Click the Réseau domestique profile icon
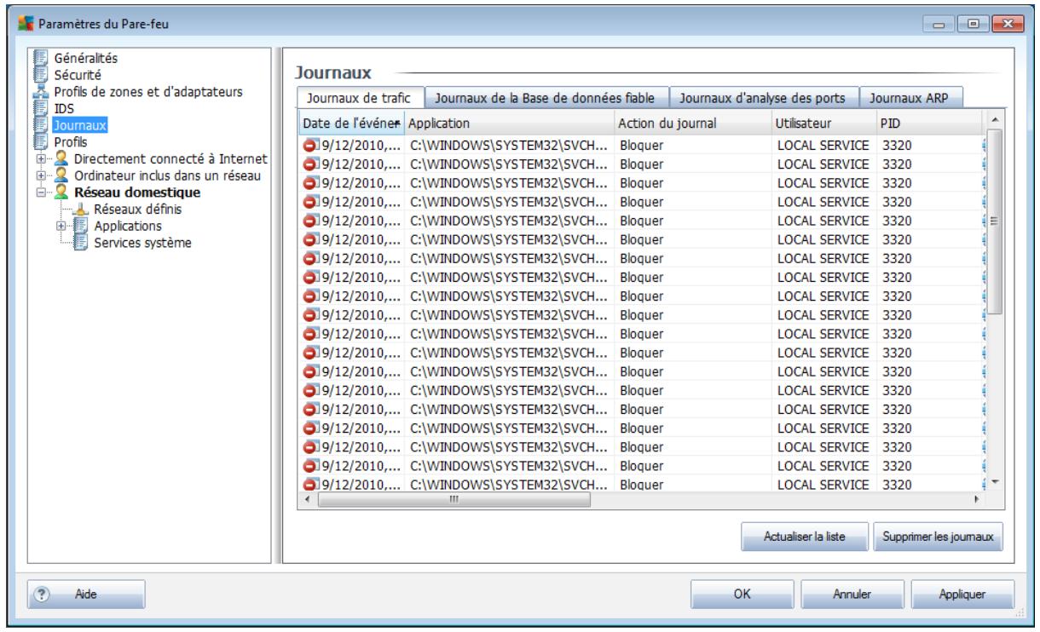The width and height of the screenshot is (1040, 632). point(61,192)
